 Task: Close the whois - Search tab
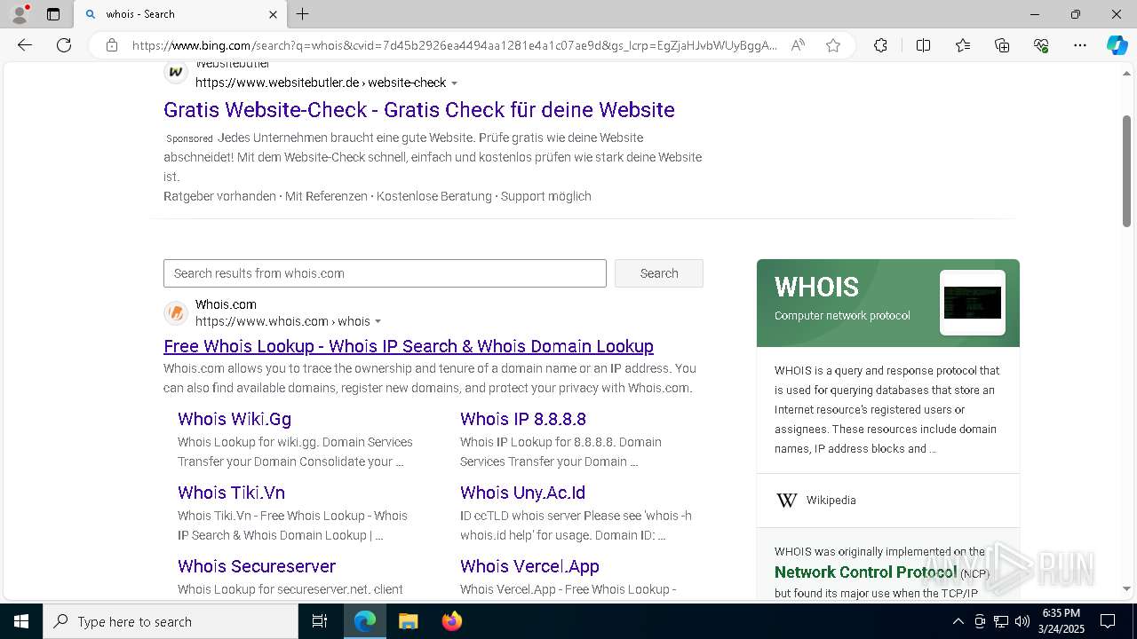(273, 14)
